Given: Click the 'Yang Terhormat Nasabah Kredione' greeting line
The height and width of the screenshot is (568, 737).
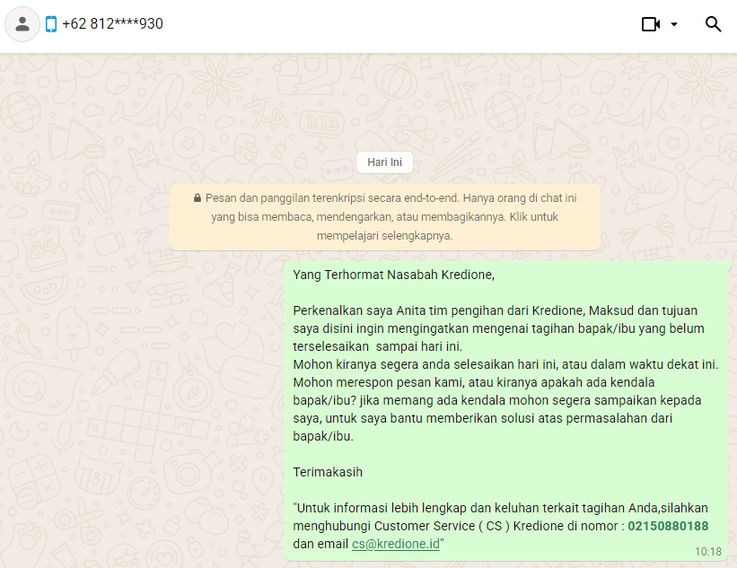Looking at the screenshot, I should [393, 275].
